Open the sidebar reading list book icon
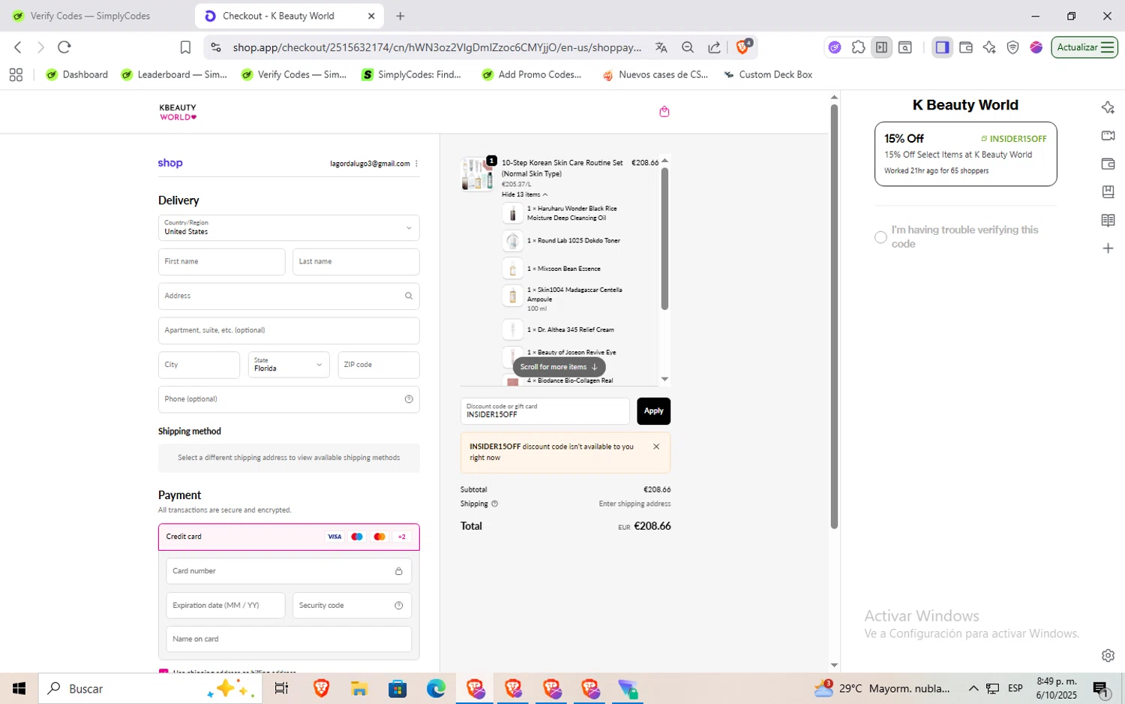The height and width of the screenshot is (704, 1125). click(x=1108, y=220)
